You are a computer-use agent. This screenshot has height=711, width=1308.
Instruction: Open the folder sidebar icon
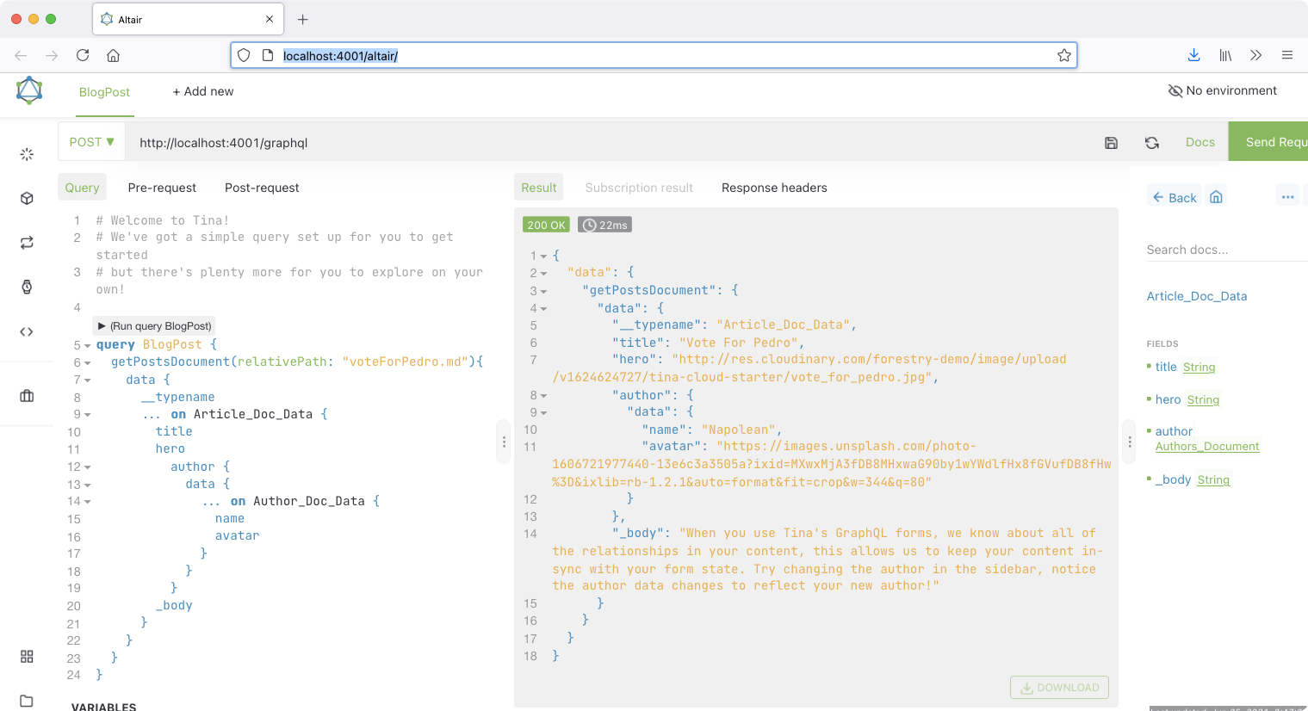tap(27, 701)
